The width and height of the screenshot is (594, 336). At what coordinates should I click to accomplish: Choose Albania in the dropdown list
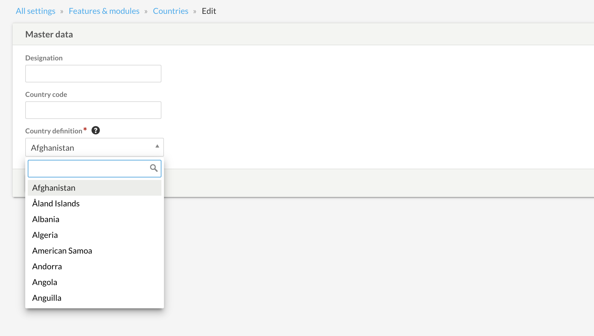pos(95,219)
